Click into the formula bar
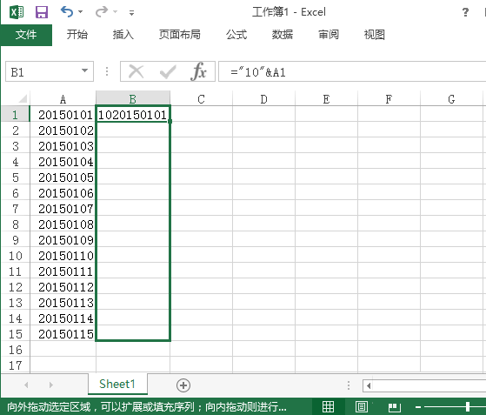Image resolution: width=486 pixels, height=415 pixels. 352,71
